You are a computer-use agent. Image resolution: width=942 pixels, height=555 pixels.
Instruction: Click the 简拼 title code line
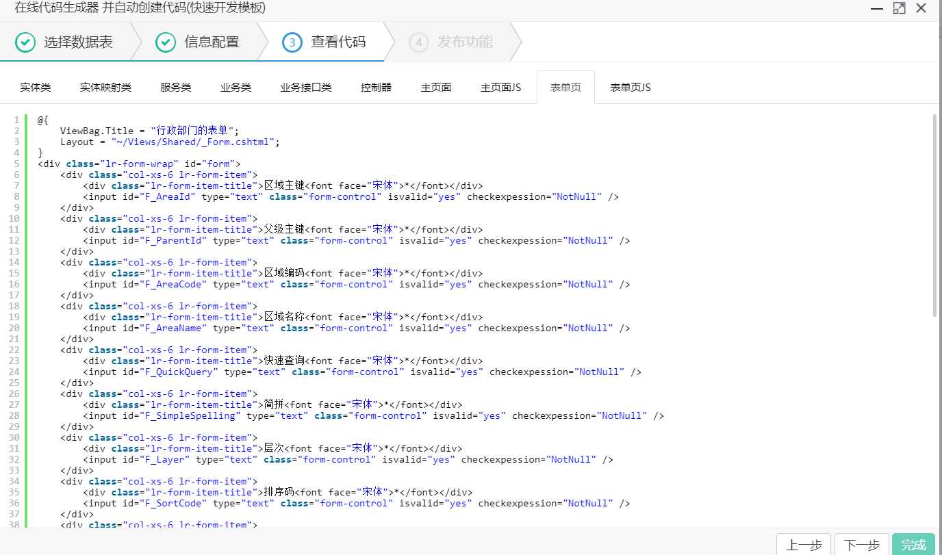[272, 404]
